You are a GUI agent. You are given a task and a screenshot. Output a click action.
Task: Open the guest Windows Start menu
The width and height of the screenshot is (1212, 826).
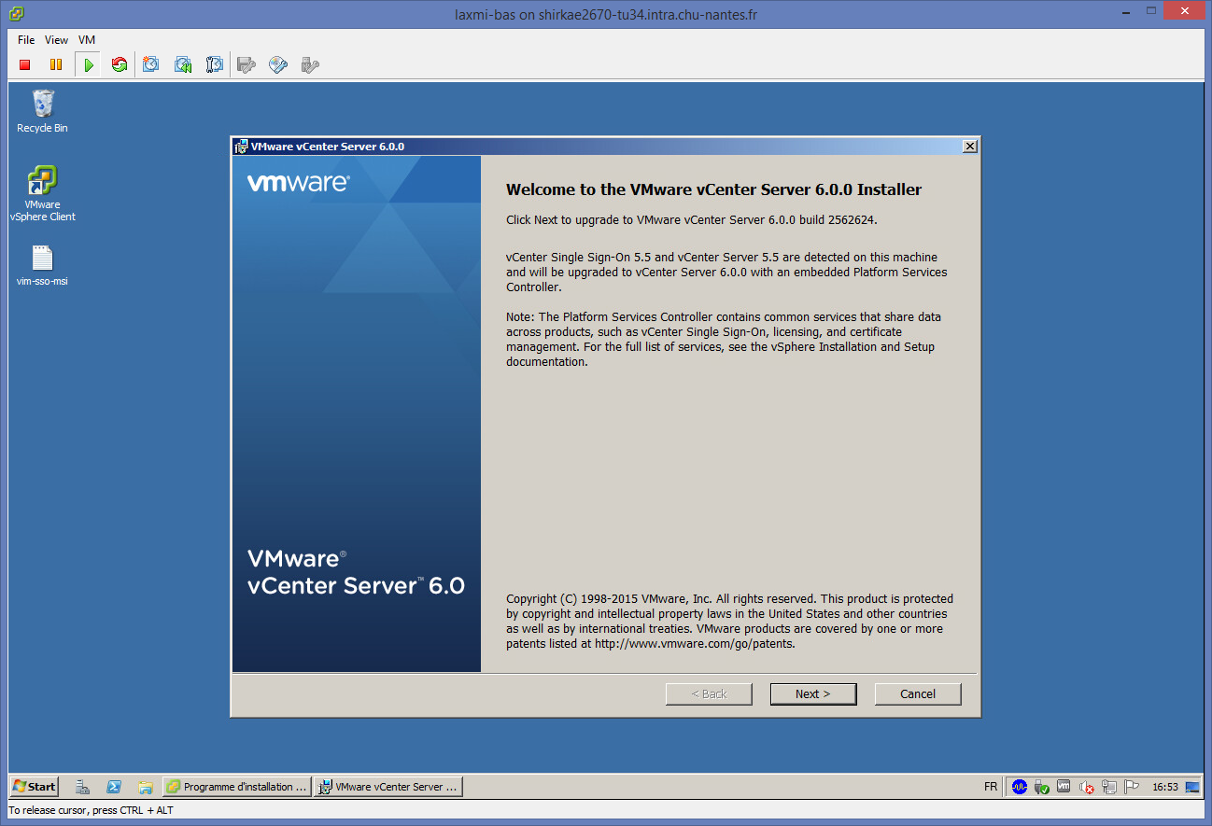pos(34,787)
